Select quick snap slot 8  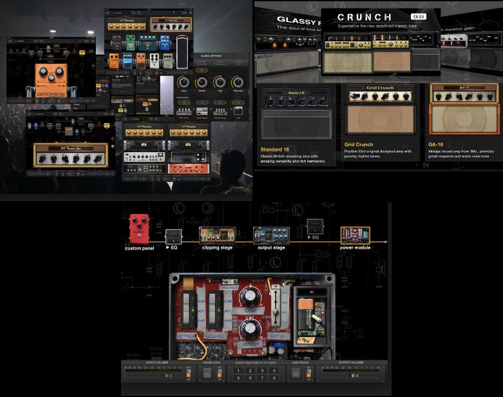pos(274,378)
